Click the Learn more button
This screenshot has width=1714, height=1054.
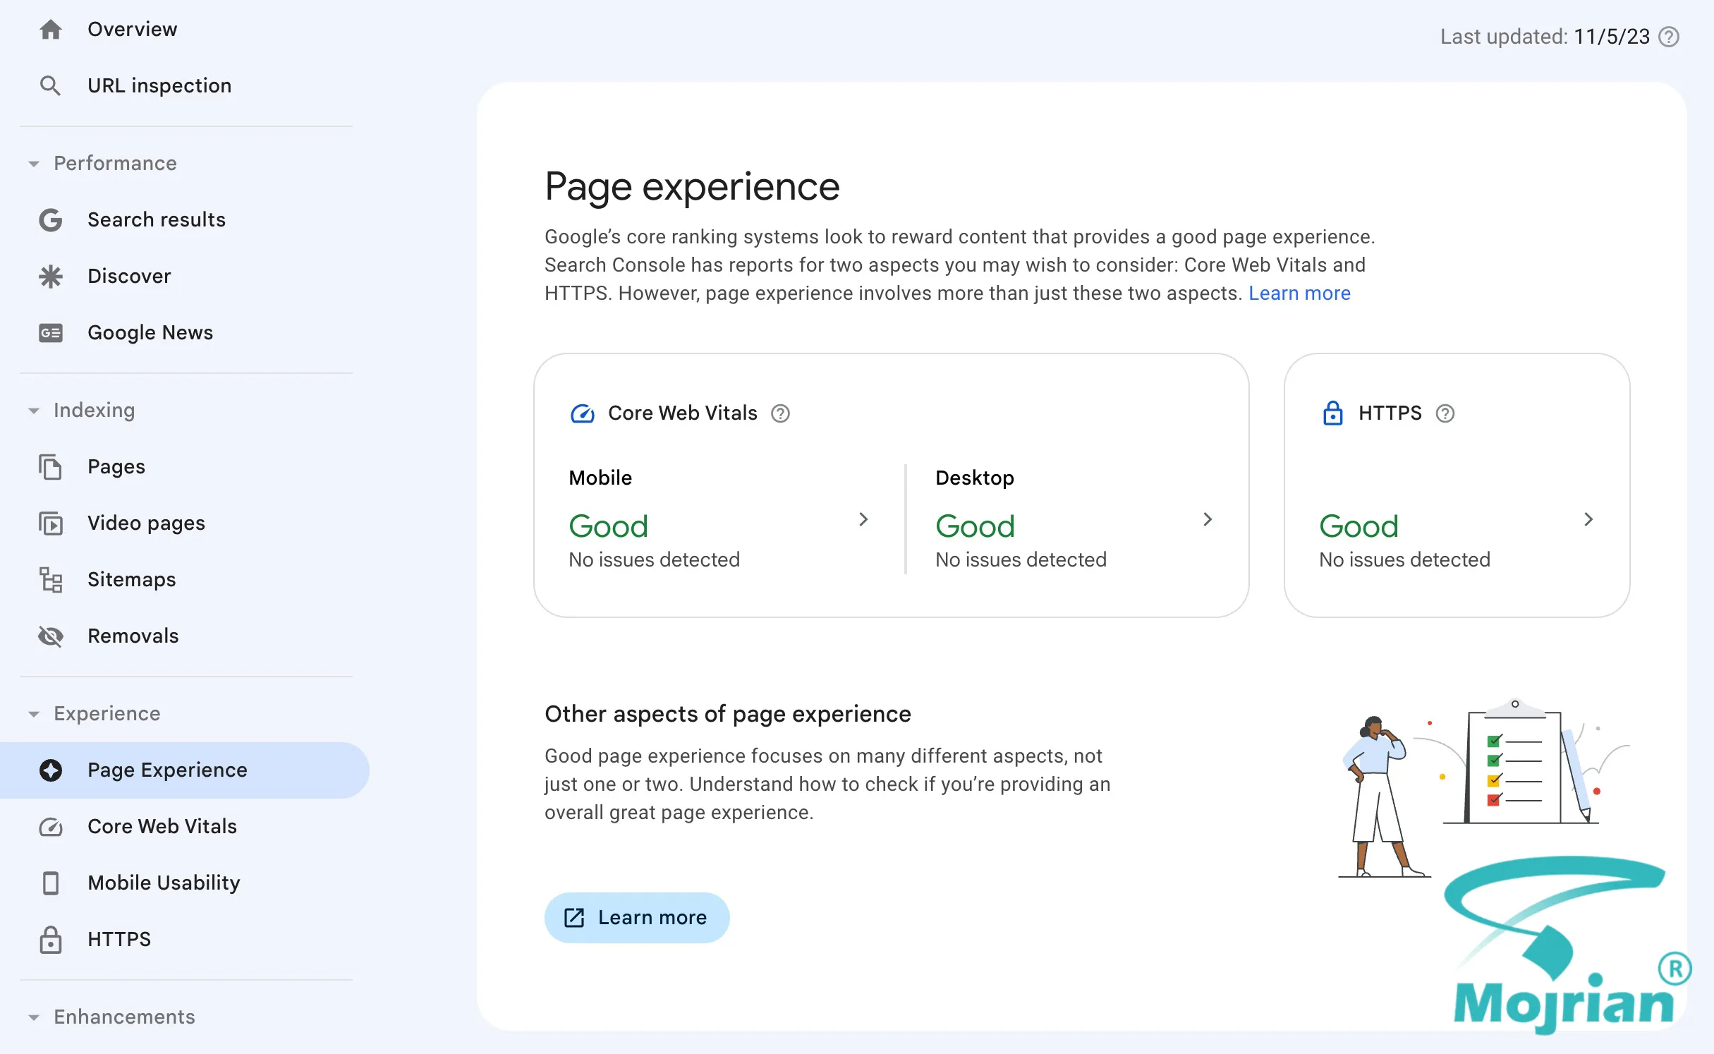(x=637, y=918)
